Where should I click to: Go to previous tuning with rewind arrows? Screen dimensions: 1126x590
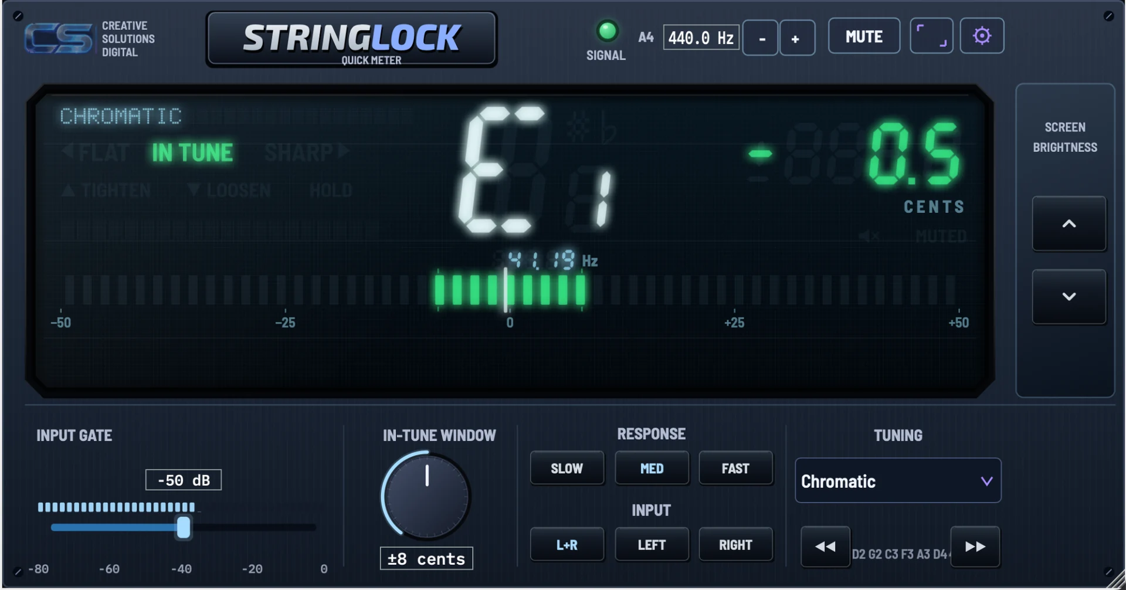pos(825,547)
